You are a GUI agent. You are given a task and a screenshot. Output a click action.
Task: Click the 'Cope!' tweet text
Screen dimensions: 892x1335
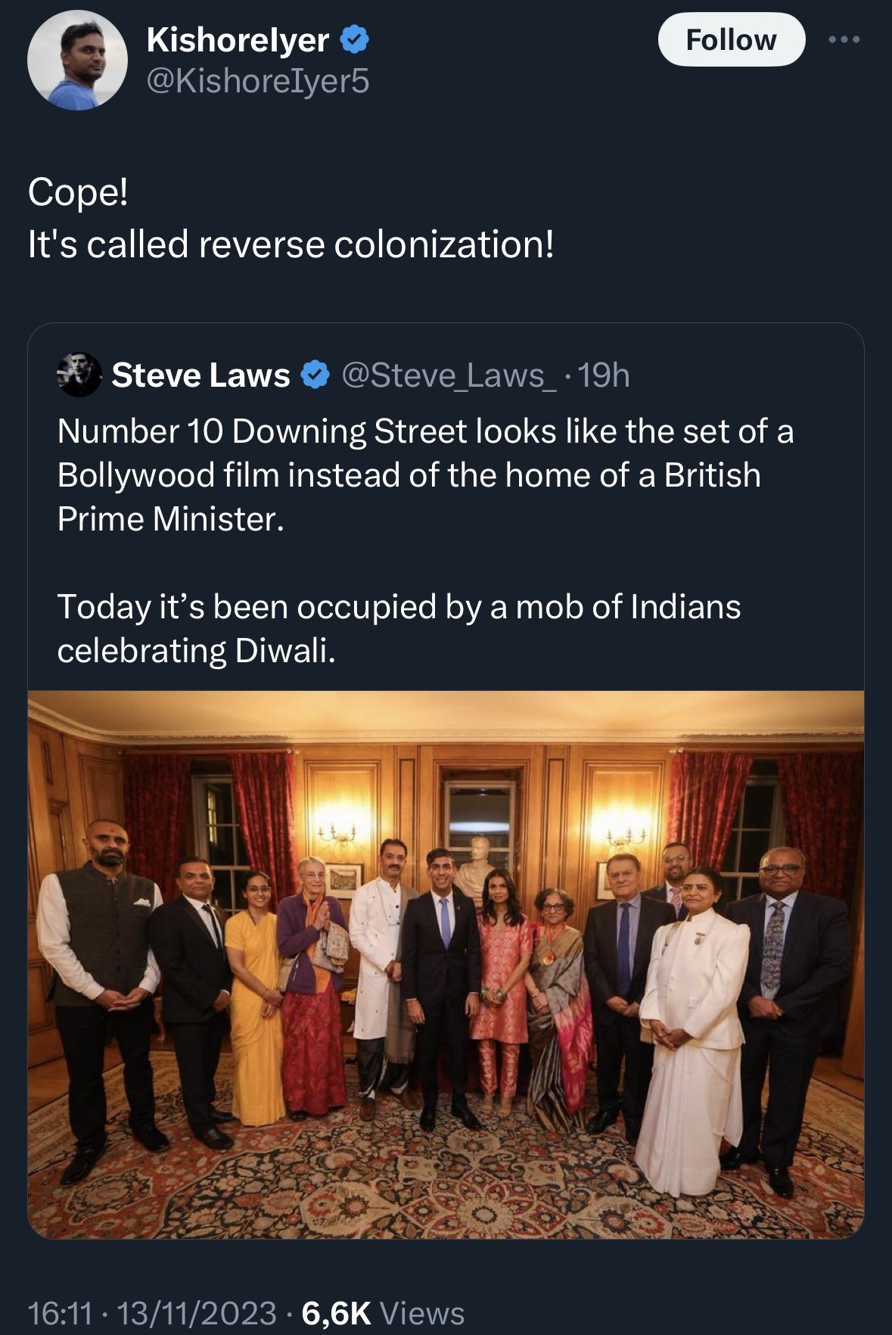pyautogui.click(x=79, y=193)
